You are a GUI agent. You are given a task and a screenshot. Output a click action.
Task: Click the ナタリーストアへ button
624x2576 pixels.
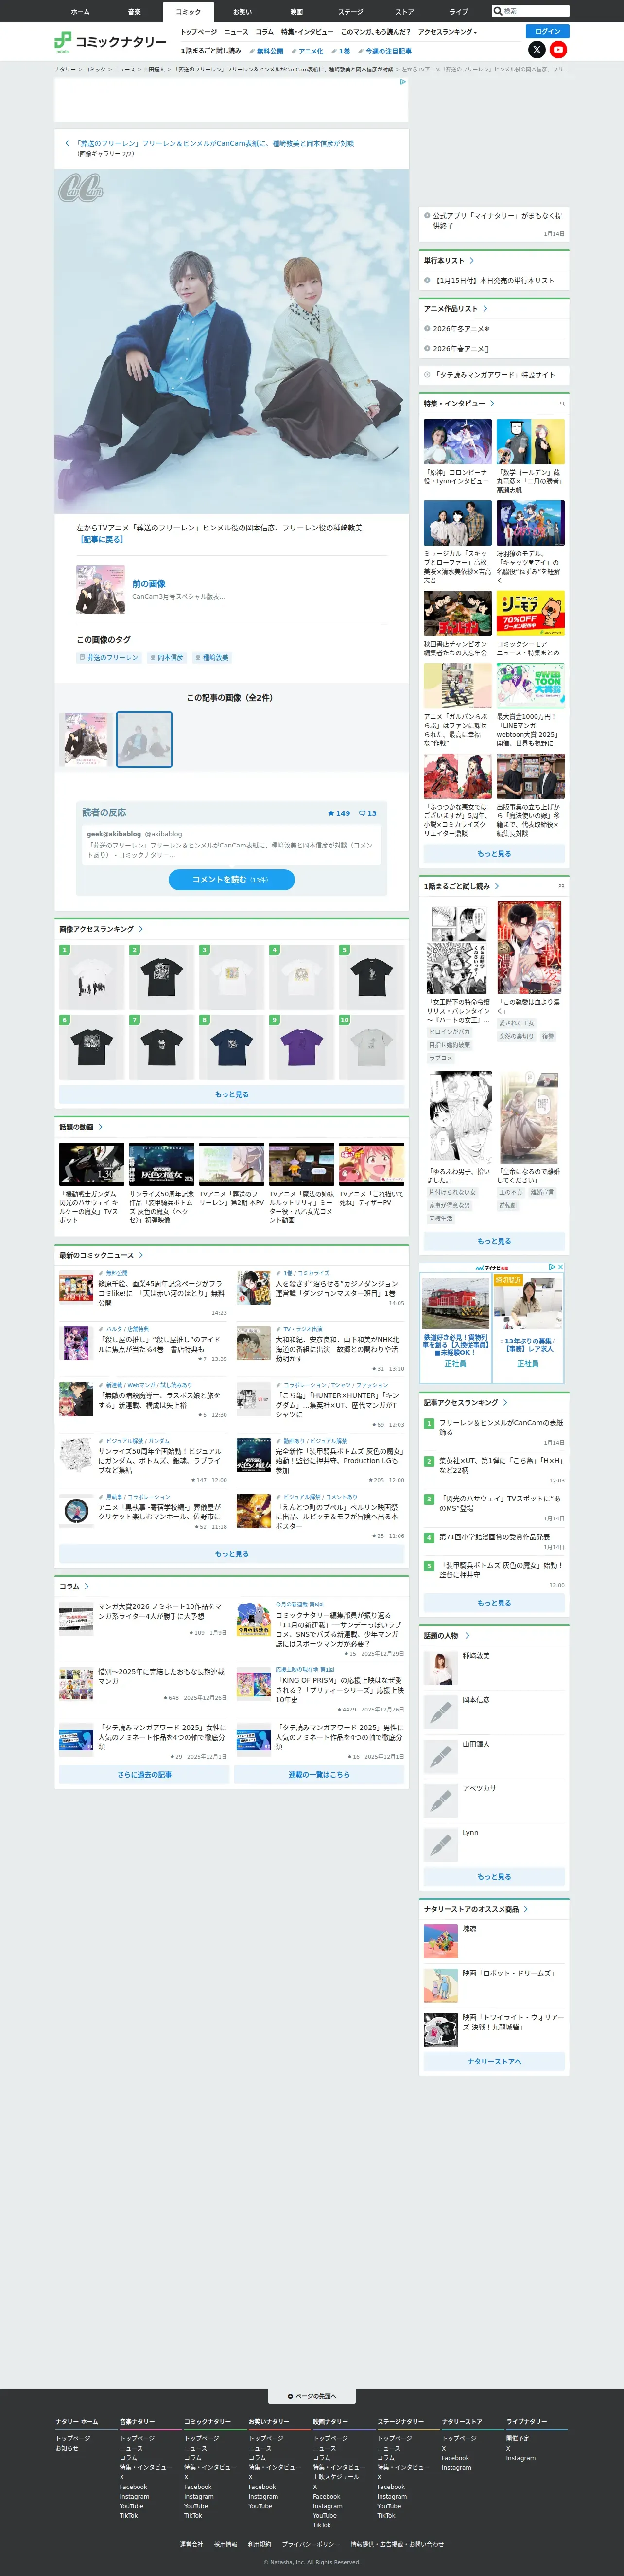(x=494, y=2061)
